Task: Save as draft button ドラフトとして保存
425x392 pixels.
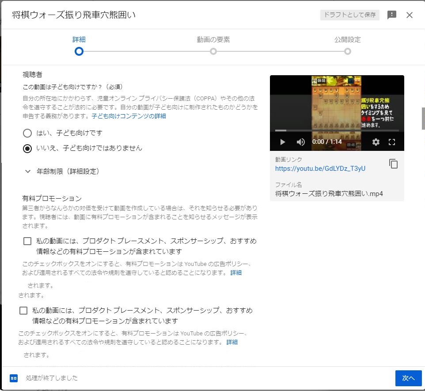Action: (x=349, y=15)
